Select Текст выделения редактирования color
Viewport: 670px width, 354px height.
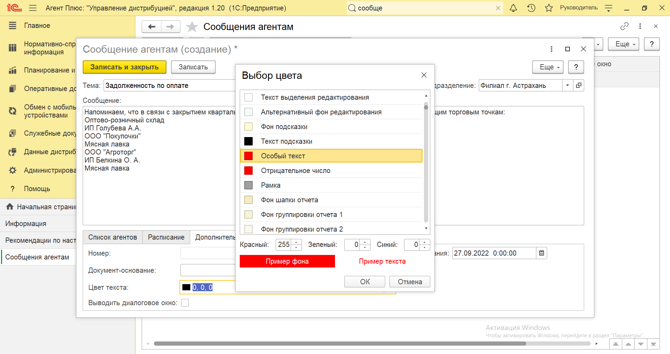[x=331, y=97]
